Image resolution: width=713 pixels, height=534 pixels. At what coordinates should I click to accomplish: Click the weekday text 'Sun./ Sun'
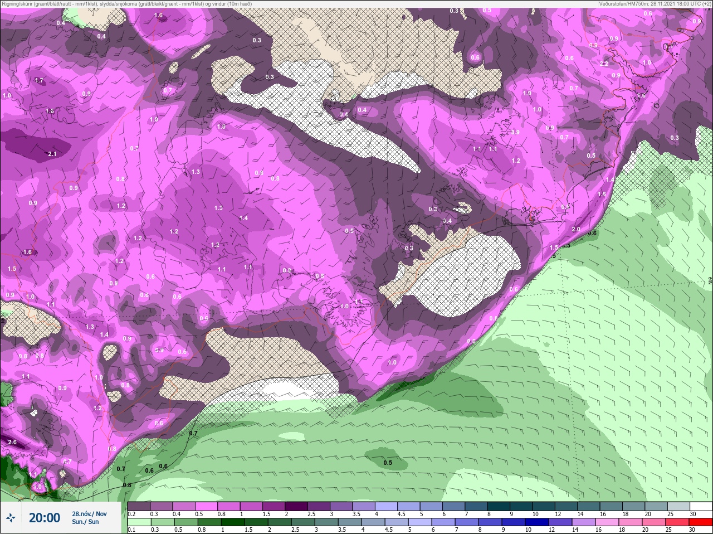pos(85,522)
